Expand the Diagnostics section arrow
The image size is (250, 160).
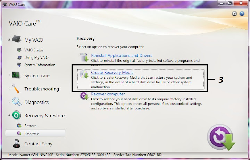(9, 101)
